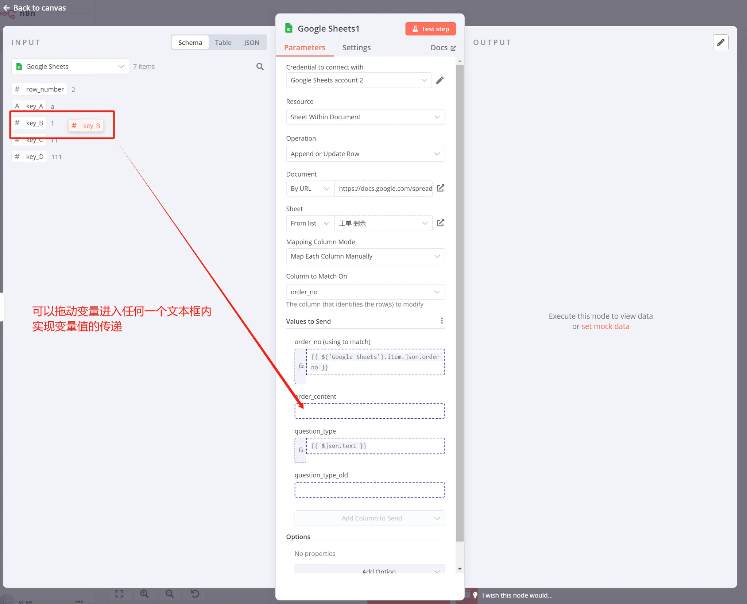747x604 pixels.
Task: Click the fx icon beside question_type
Action: (301, 450)
